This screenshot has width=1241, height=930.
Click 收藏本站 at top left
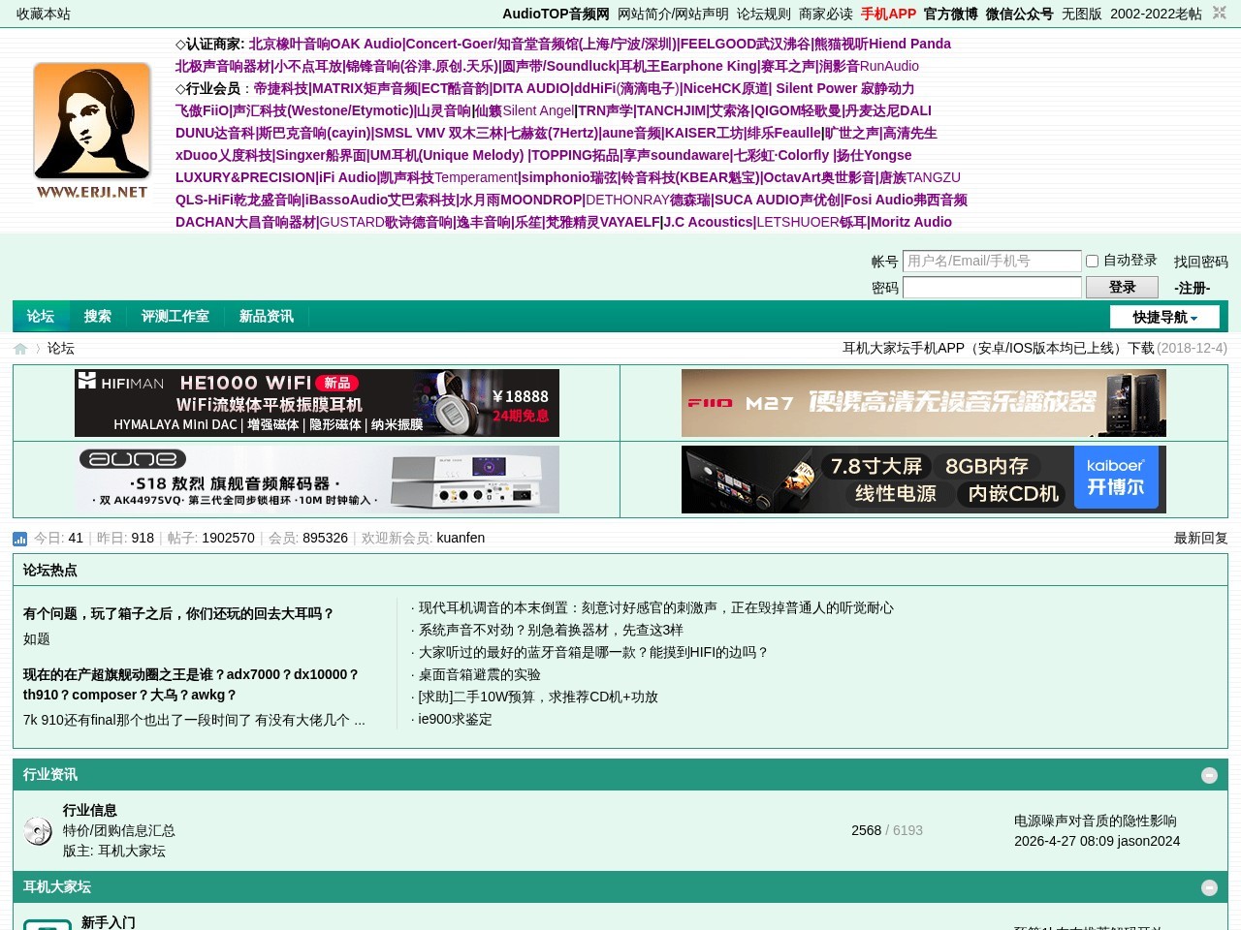[x=44, y=14]
